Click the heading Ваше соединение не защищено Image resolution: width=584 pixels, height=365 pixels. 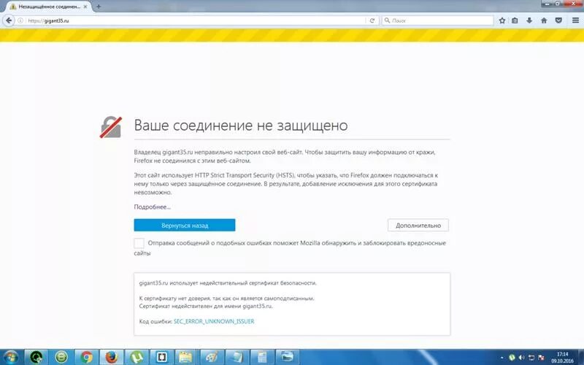coord(241,126)
